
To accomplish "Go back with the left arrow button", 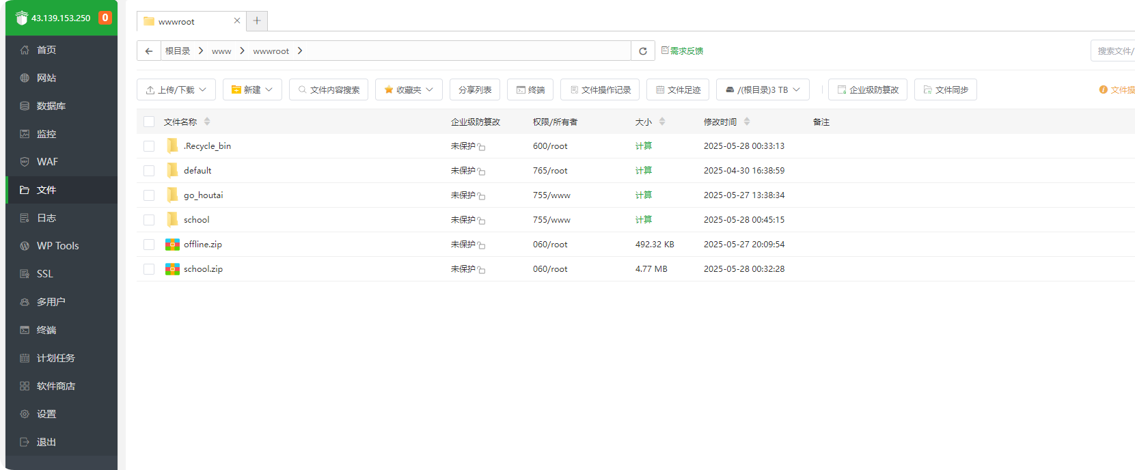I will (149, 51).
